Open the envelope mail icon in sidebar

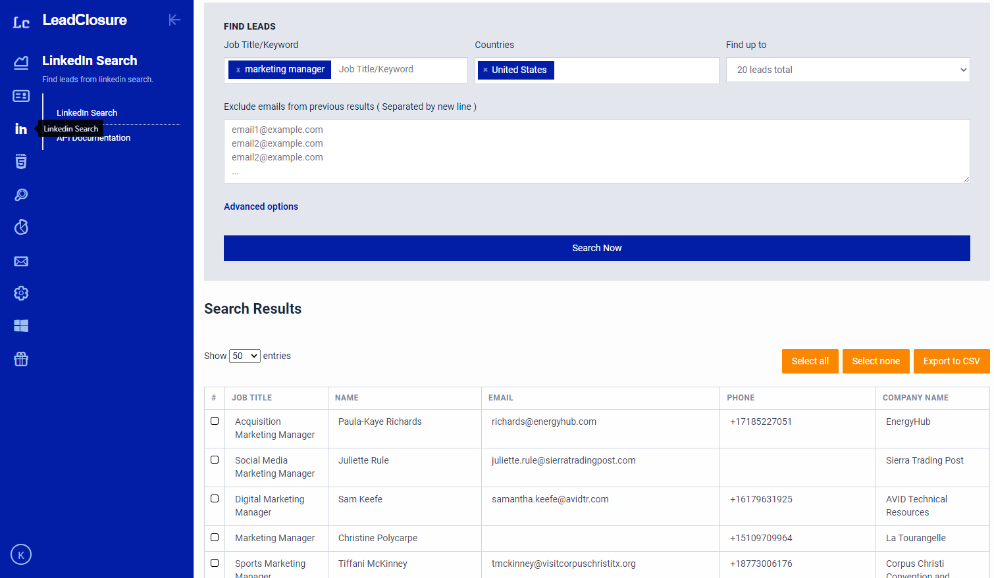[x=21, y=261]
